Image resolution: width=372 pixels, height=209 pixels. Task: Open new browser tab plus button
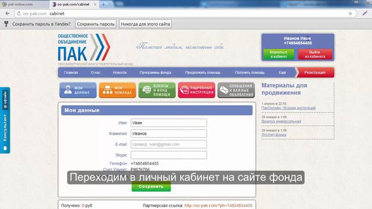tap(103, 4)
